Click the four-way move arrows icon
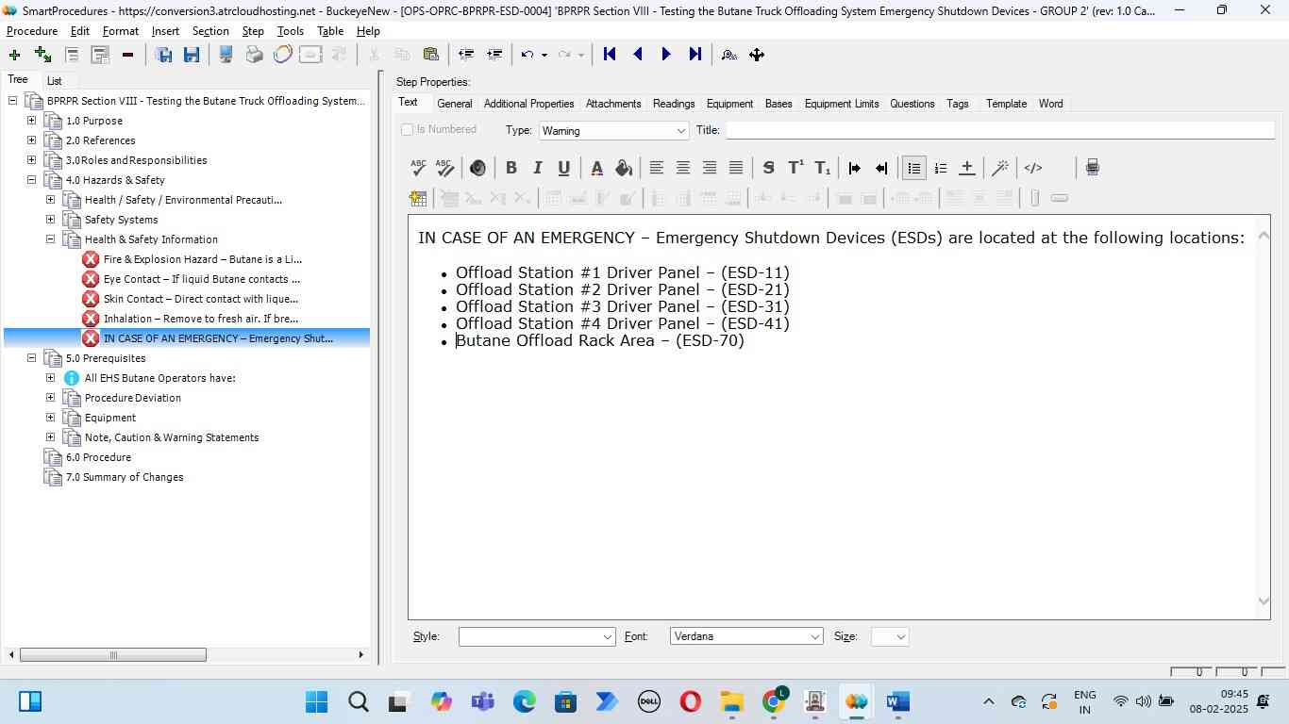This screenshot has width=1289, height=724. coord(757,55)
